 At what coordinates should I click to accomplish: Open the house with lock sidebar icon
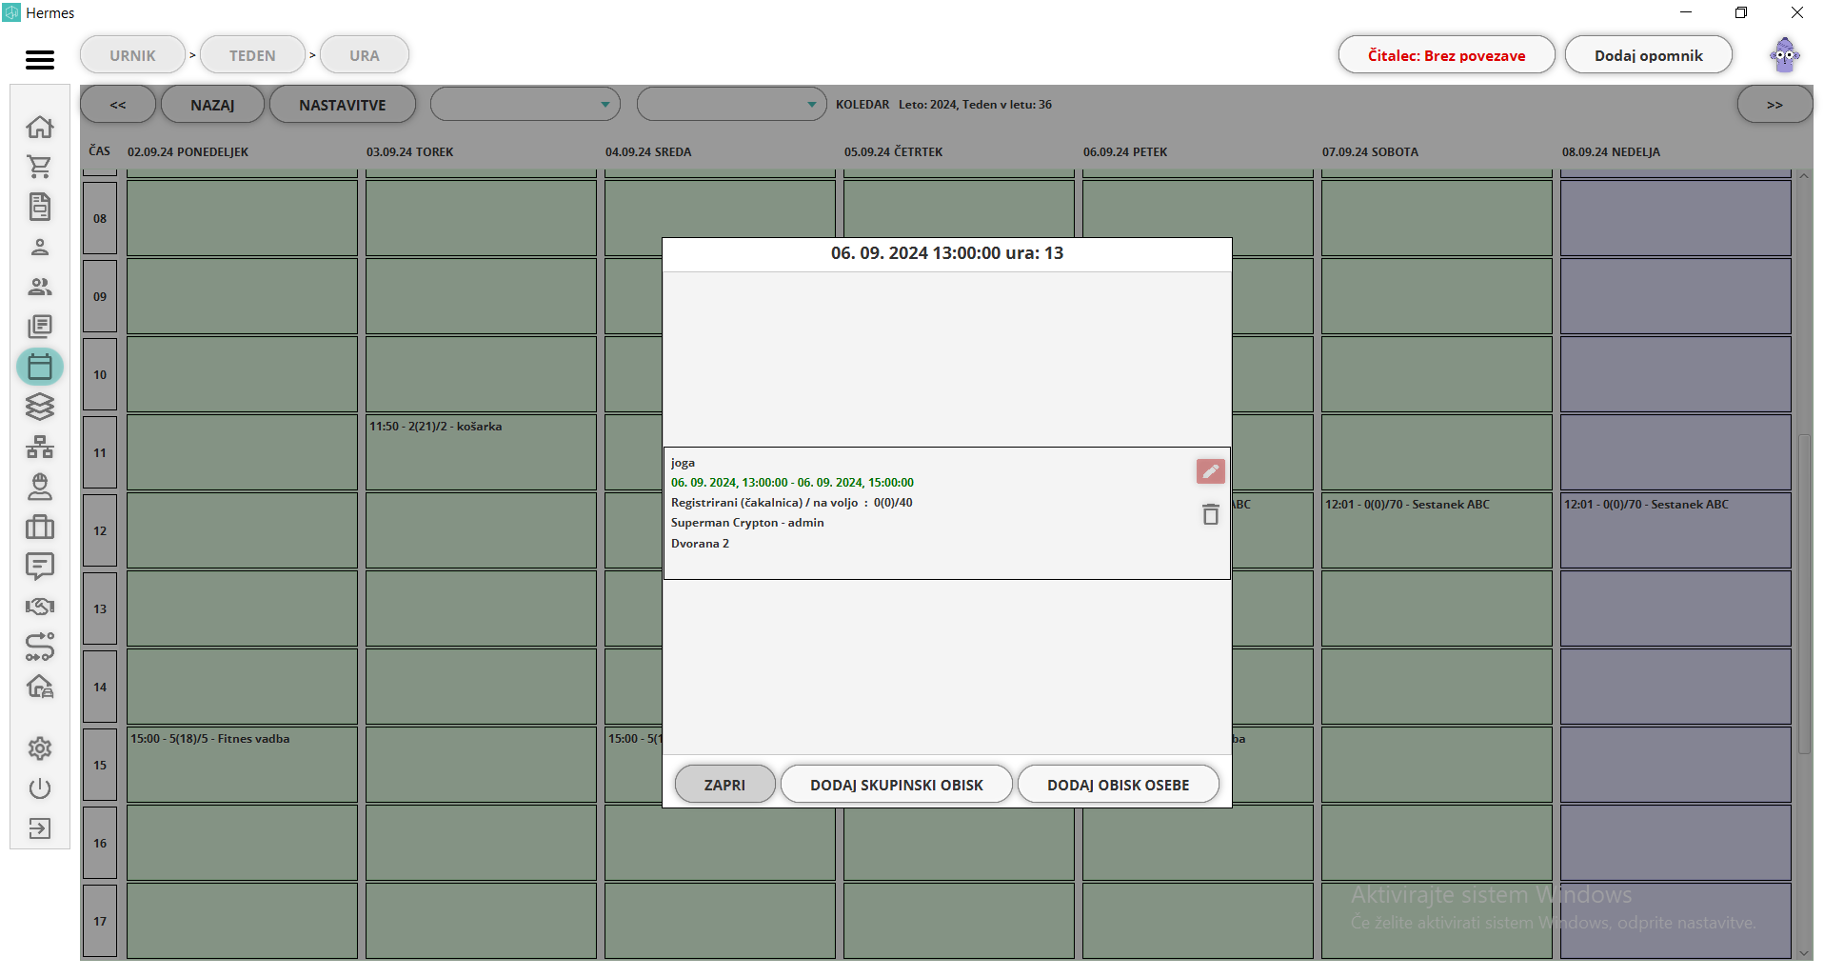coord(40,687)
